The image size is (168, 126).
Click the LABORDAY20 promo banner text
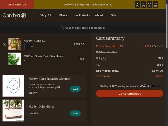pyautogui.click(x=88, y=5)
